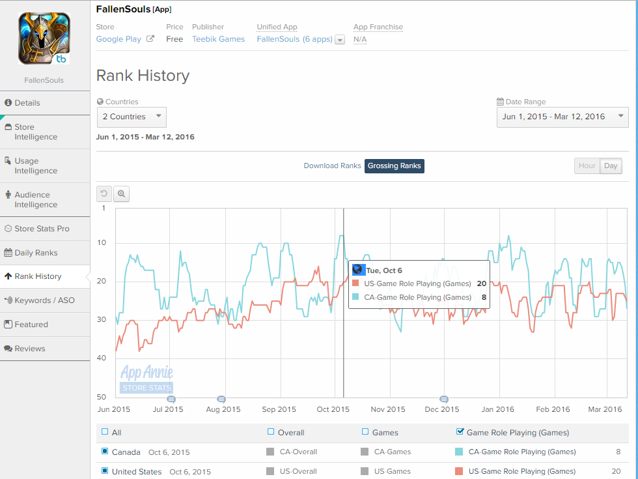
Task: Click the Date Range calendar icon
Action: (x=500, y=102)
